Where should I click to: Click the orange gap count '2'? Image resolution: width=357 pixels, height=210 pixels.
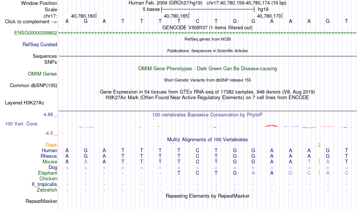tap(319, 145)
